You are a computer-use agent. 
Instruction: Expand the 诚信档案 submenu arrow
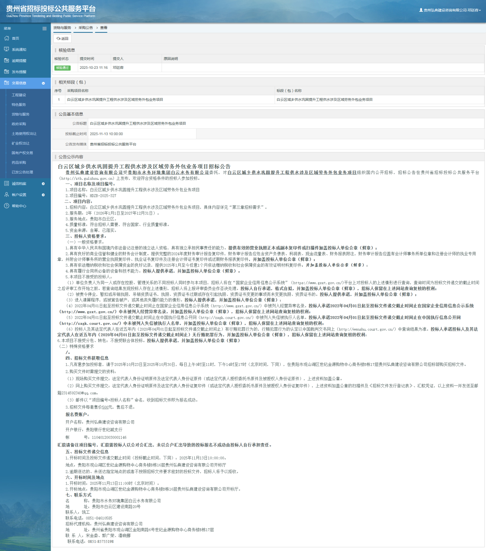pyautogui.click(x=43, y=184)
